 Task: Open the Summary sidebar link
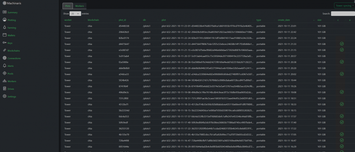click(12, 12)
